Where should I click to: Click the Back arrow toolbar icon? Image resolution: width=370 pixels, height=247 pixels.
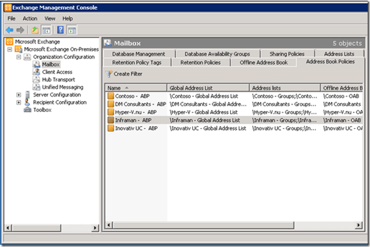(10, 29)
